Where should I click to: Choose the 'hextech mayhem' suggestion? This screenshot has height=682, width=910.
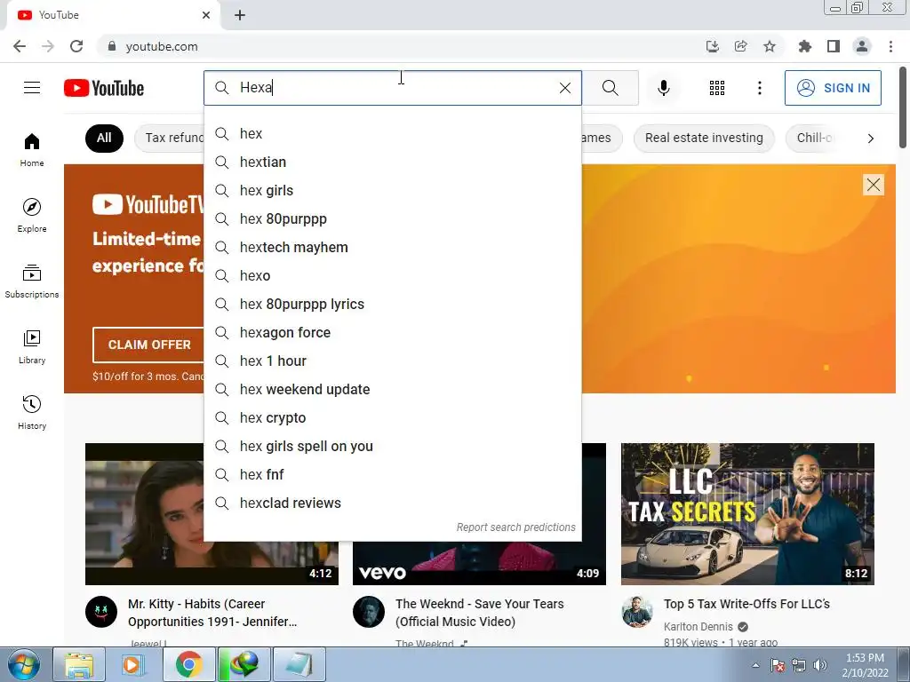[392, 247]
